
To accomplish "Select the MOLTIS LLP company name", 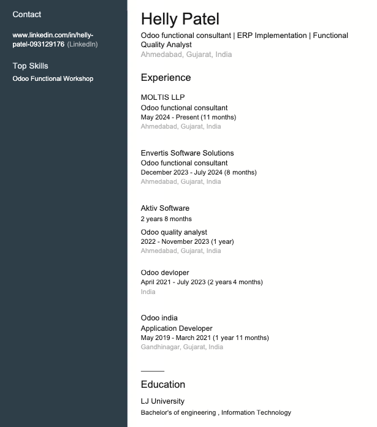I will tap(162, 97).
